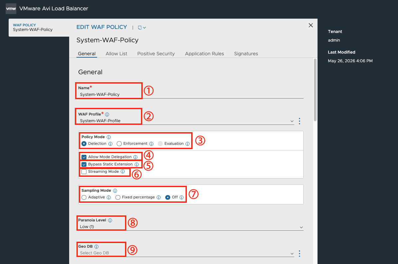Select the Detection policy mode
This screenshot has width=398, height=264.
[x=84, y=144]
